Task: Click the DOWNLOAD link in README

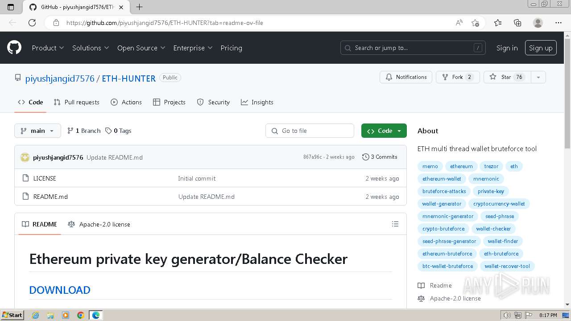Action: point(60,290)
